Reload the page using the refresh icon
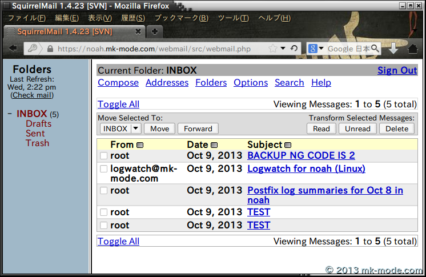This screenshot has height=277, width=426. [x=294, y=49]
